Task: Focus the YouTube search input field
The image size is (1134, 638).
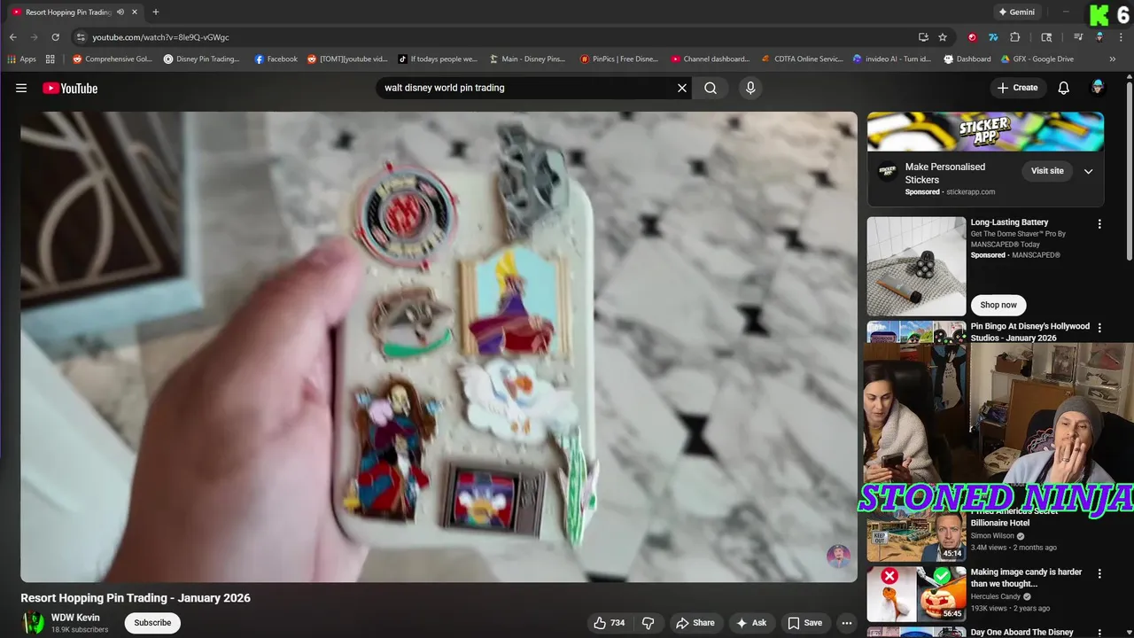Action: [x=526, y=88]
